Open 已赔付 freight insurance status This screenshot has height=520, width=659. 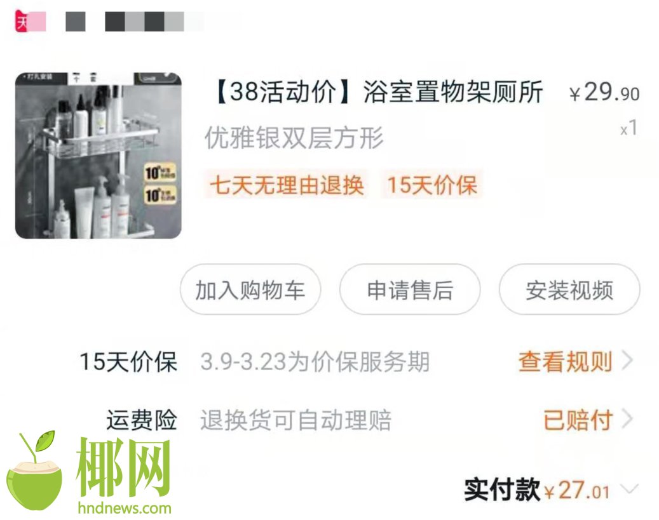point(578,420)
